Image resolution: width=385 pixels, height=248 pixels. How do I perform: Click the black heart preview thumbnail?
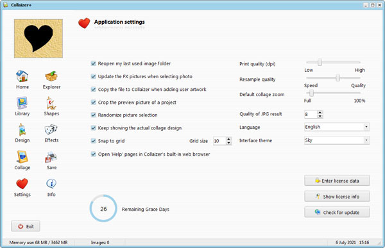pyautogui.click(x=38, y=38)
